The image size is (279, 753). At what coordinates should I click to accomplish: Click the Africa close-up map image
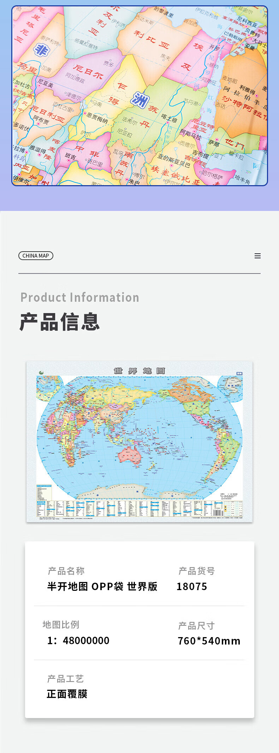139,95
